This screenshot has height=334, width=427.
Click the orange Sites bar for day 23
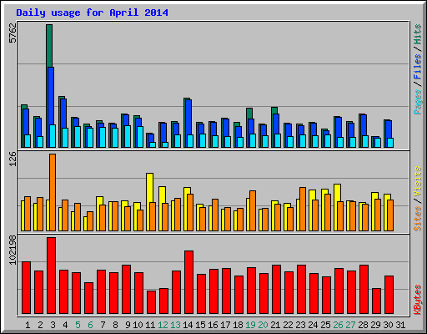point(303,209)
